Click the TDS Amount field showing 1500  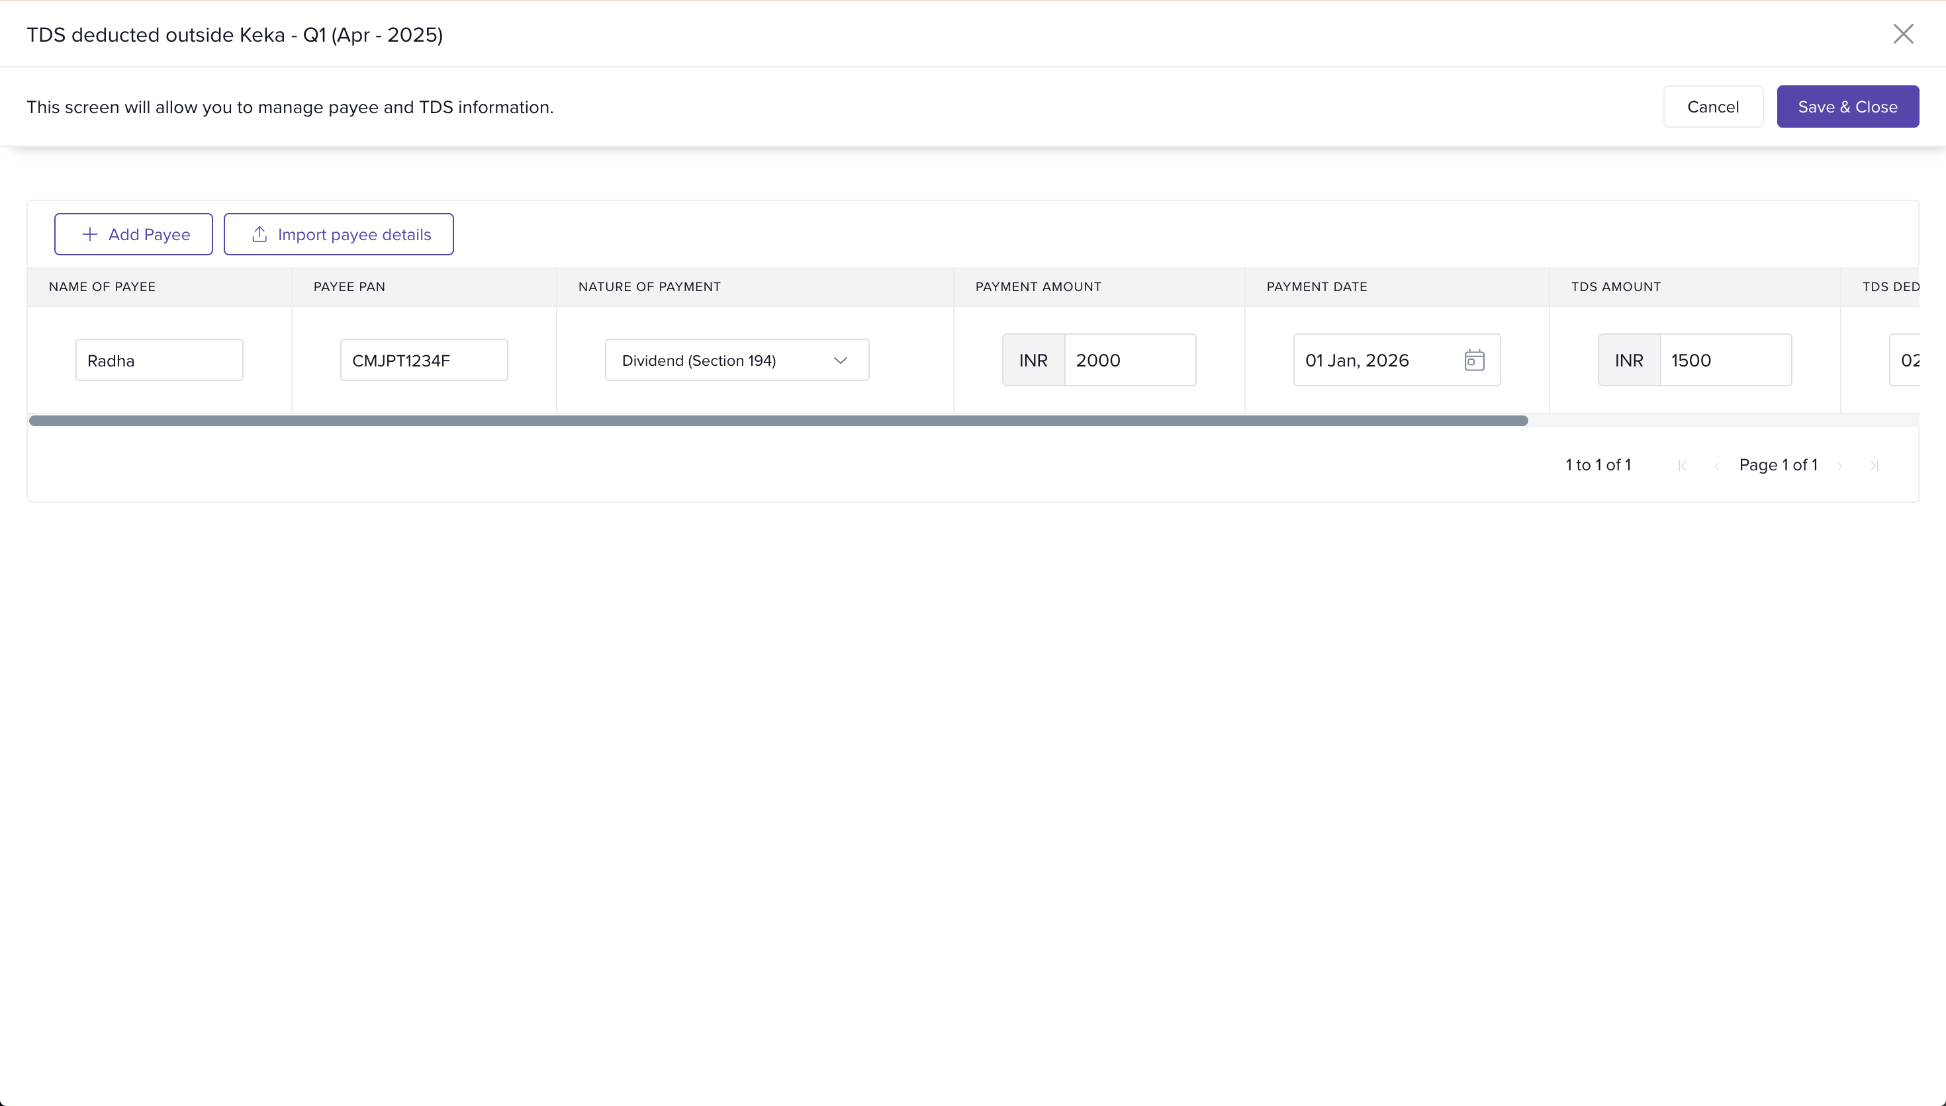pyautogui.click(x=1725, y=360)
